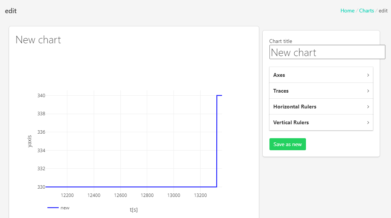Click the edit page title
The height and width of the screenshot is (218, 391).
[11, 11]
